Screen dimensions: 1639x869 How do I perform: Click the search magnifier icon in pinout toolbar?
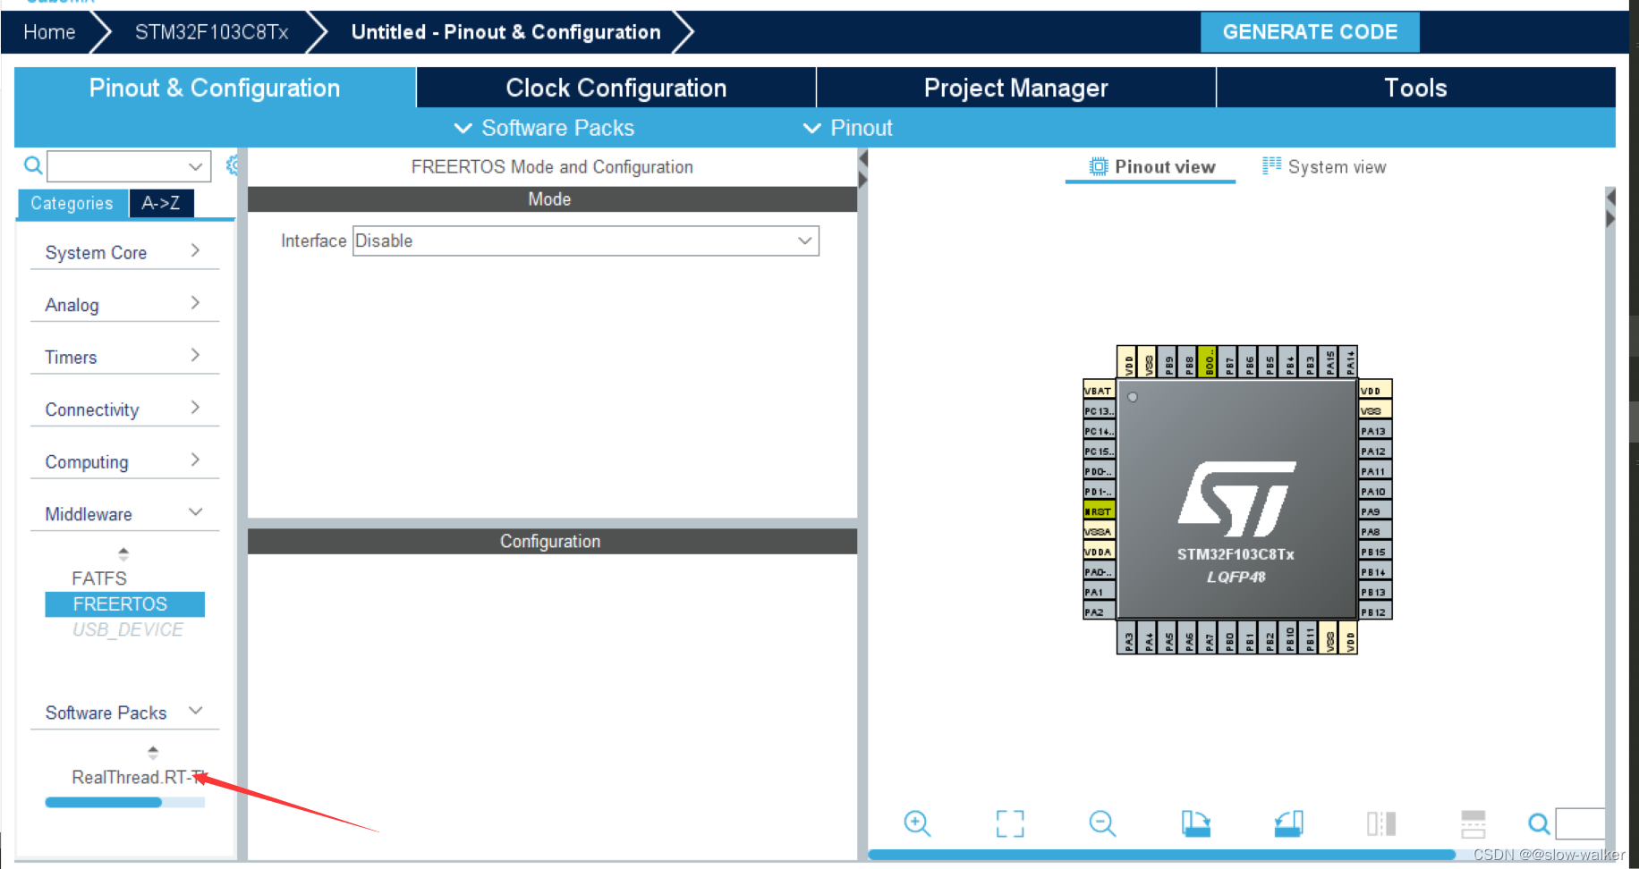(x=1539, y=823)
